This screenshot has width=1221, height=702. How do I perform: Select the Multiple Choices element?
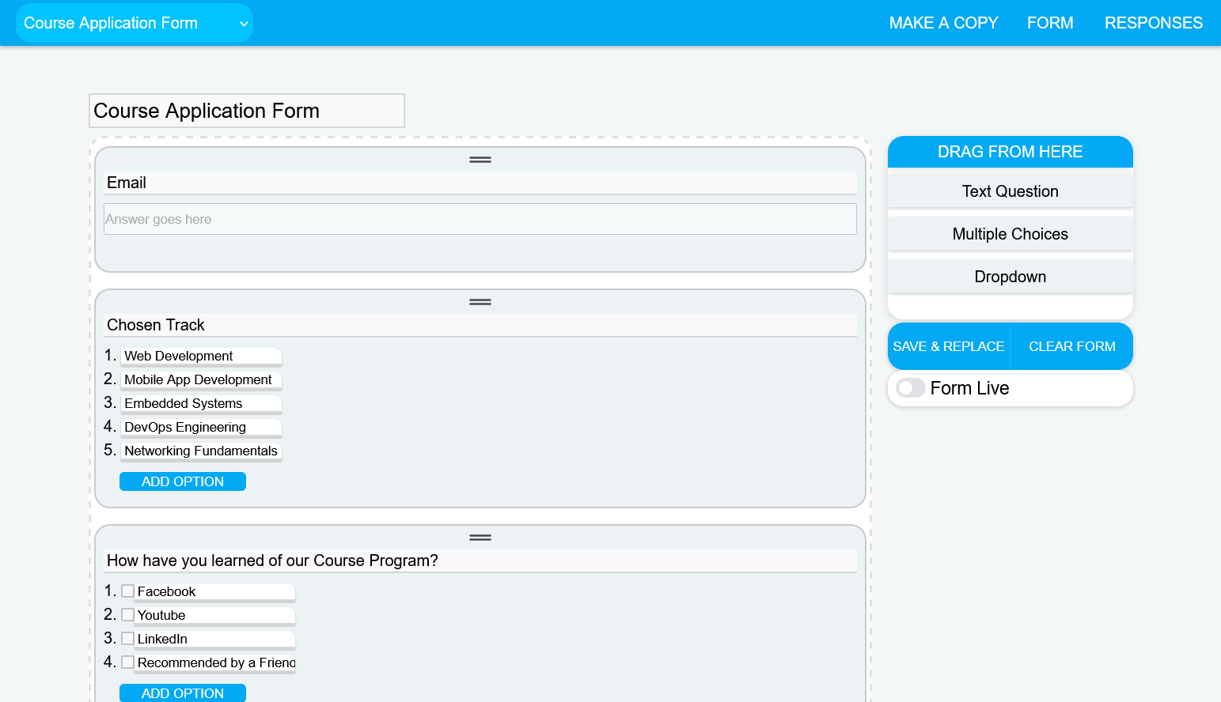coord(1011,234)
